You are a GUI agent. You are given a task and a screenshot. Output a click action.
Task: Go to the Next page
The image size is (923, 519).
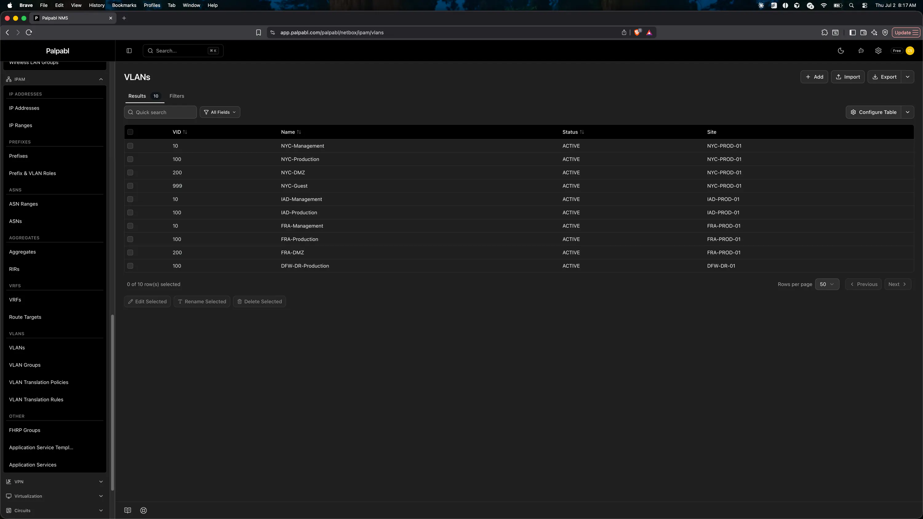pyautogui.click(x=897, y=284)
